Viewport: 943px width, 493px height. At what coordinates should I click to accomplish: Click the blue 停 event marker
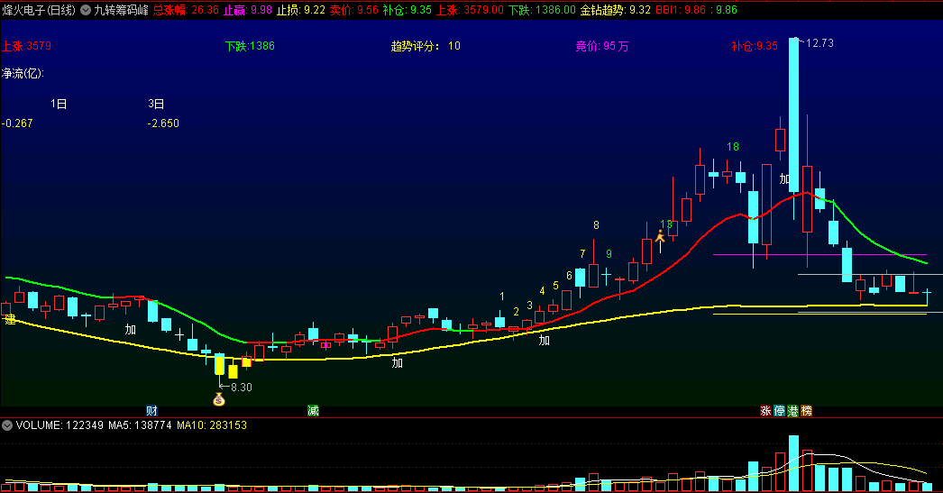(780, 411)
